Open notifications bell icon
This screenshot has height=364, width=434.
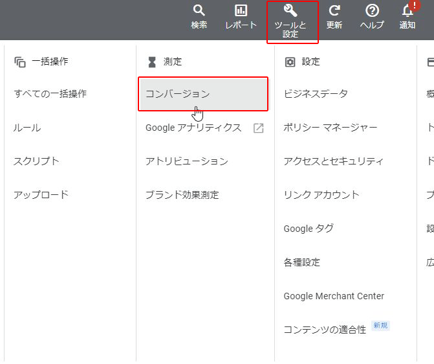(407, 11)
